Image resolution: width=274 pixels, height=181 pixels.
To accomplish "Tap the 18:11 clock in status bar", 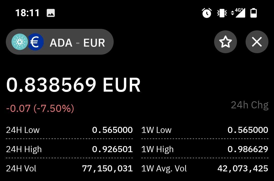I will point(27,13).
